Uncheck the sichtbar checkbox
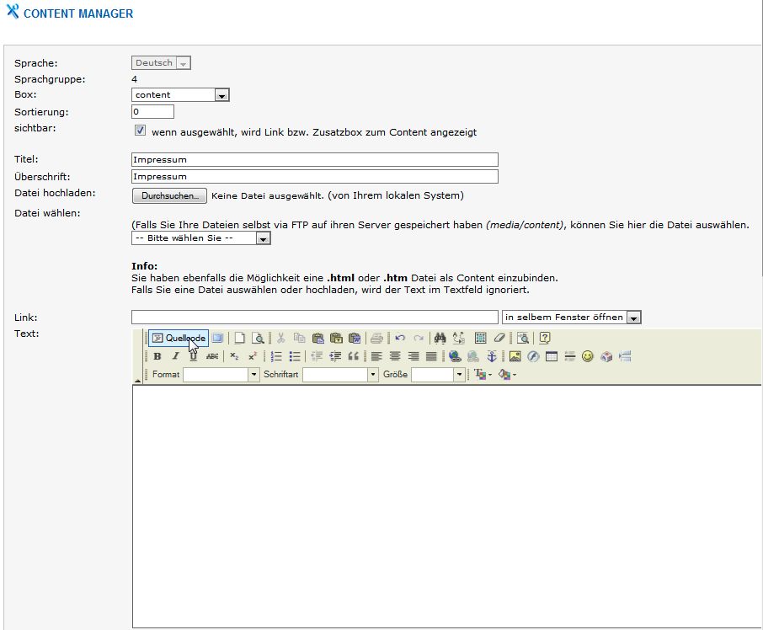The width and height of the screenshot is (763, 630). tap(141, 131)
